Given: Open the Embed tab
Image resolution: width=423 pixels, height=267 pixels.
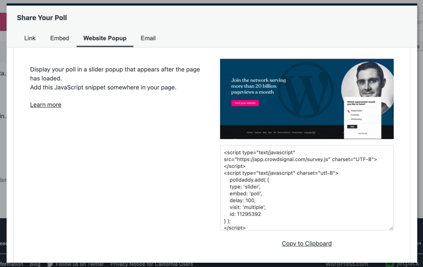Looking at the screenshot, I should 59,38.
